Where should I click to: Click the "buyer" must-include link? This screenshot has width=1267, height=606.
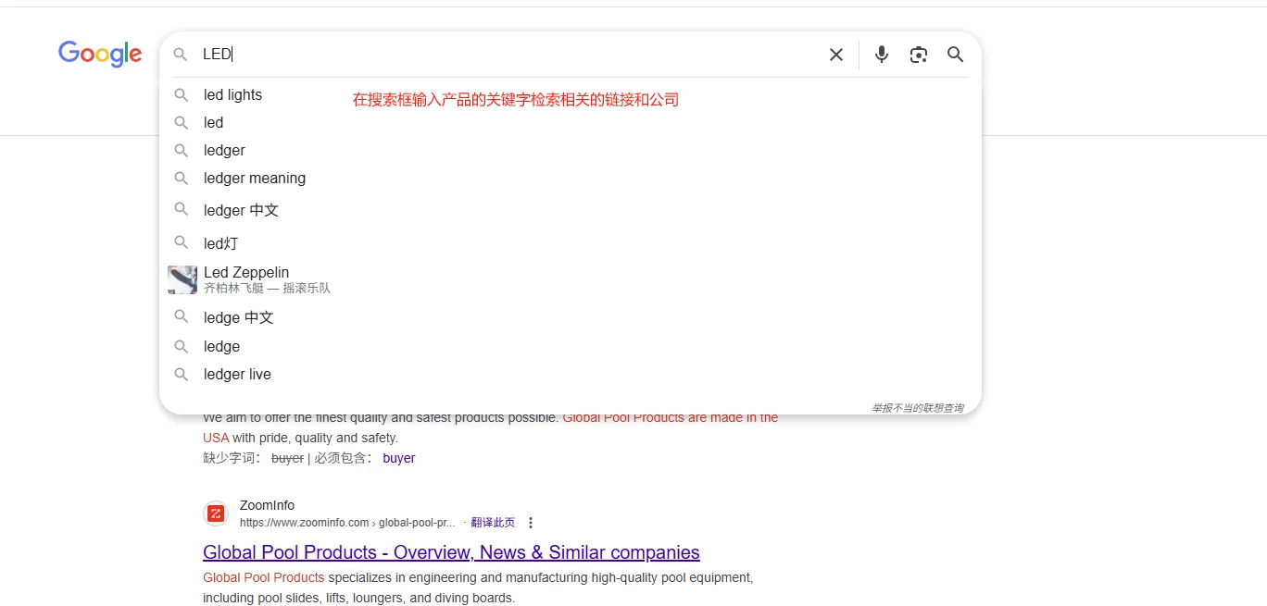(x=398, y=458)
